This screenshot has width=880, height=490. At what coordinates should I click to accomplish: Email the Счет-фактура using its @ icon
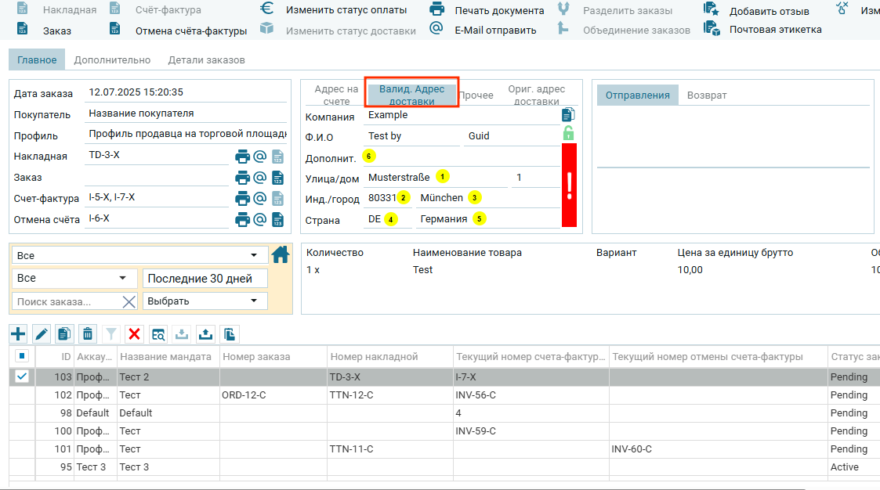tap(260, 199)
